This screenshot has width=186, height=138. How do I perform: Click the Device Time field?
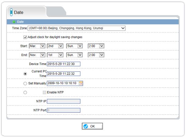click(64, 64)
